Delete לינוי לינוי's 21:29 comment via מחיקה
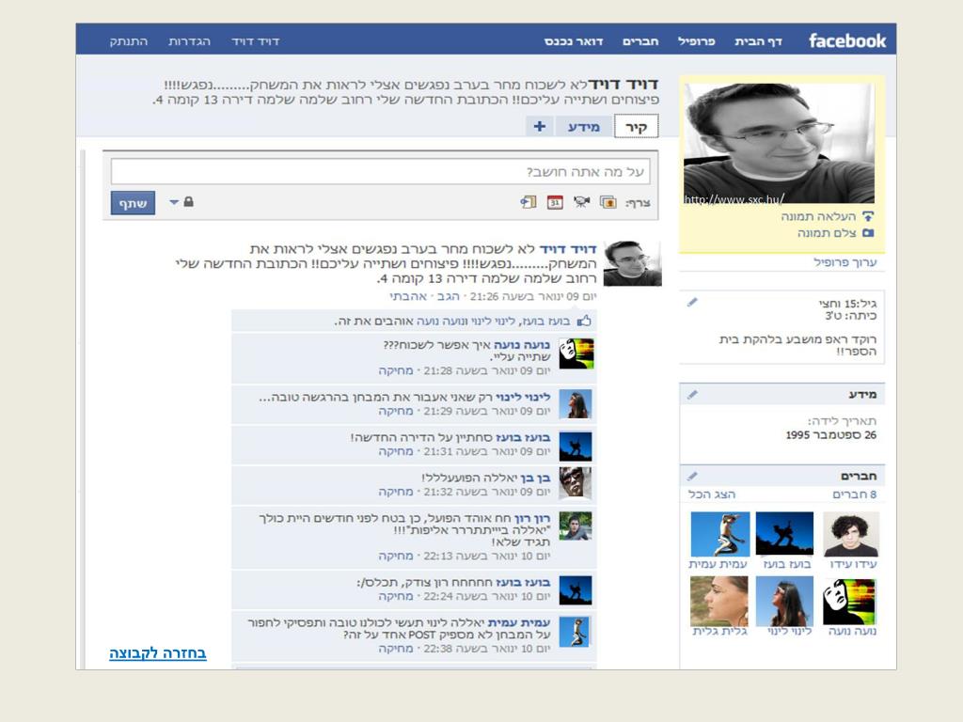The image size is (963, 722). click(396, 411)
